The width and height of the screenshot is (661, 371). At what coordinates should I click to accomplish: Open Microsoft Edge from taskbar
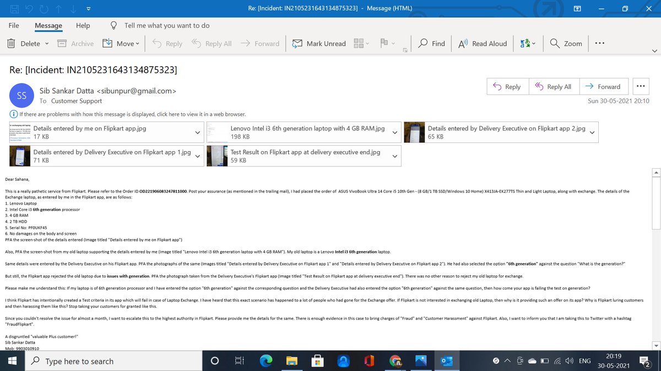tap(266, 361)
